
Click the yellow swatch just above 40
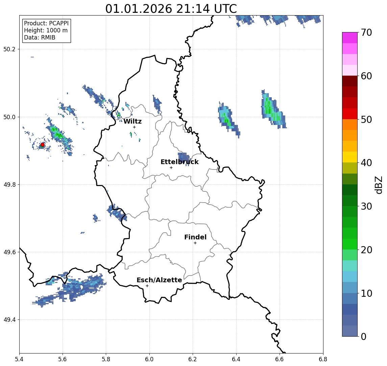(x=350, y=157)
